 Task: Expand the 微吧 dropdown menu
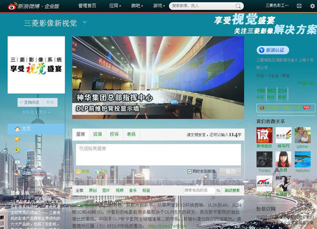pyautogui.click(x=137, y=6)
